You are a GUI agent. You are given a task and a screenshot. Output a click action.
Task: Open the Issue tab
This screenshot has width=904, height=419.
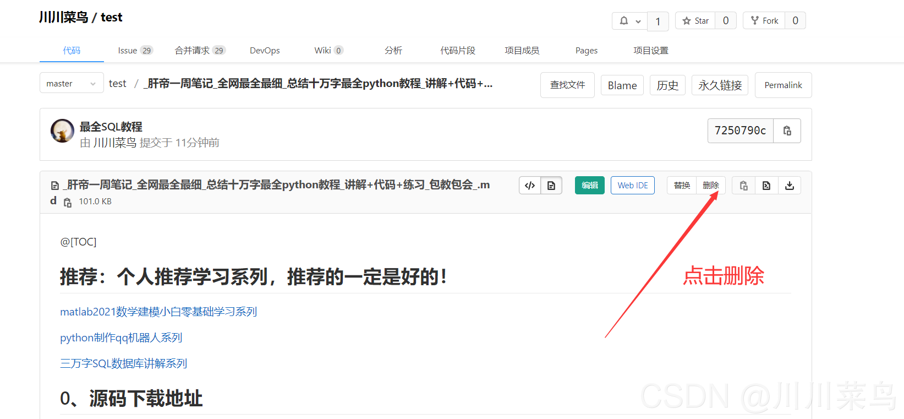click(x=135, y=51)
